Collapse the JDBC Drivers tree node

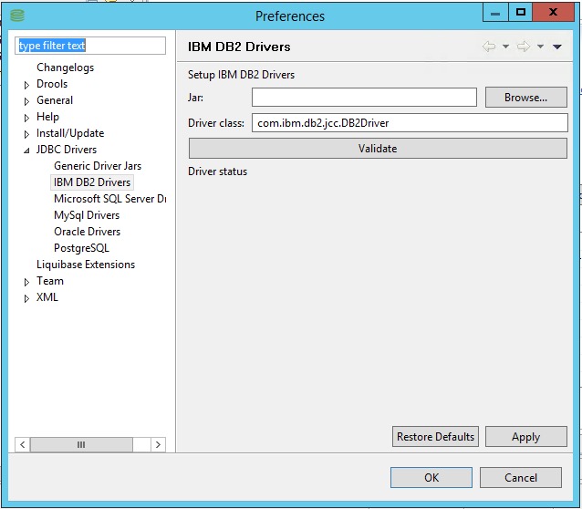click(26, 151)
